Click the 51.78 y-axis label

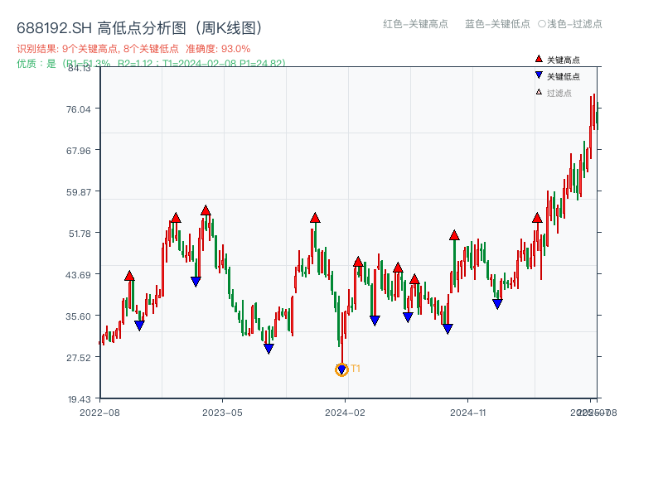pyautogui.click(x=80, y=234)
